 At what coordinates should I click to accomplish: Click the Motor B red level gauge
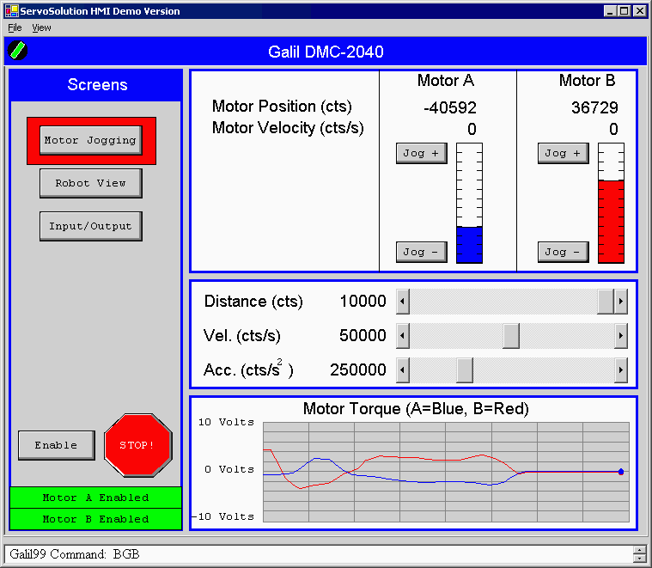[x=611, y=203]
